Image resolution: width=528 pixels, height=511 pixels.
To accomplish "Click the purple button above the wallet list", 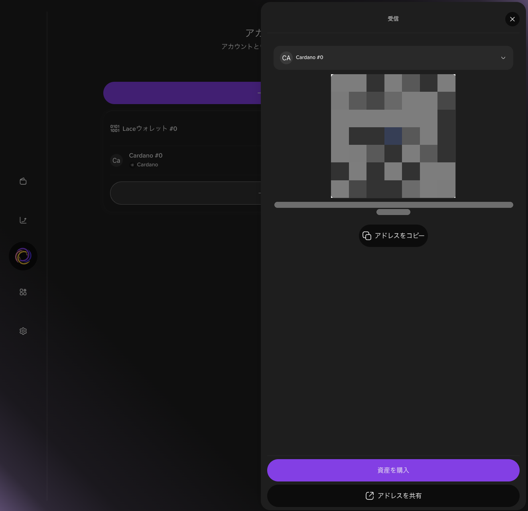I will tap(182, 93).
